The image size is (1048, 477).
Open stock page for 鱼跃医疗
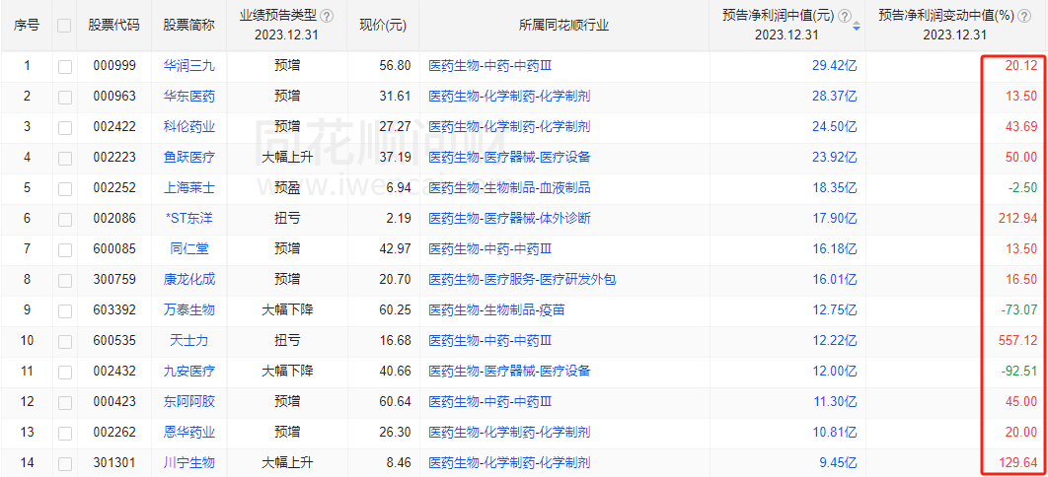coord(189,158)
